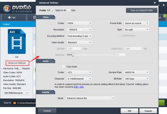Viewport: 167px width, 114px height.
Task: Close the DVDFab main window
Action: pos(164,5)
